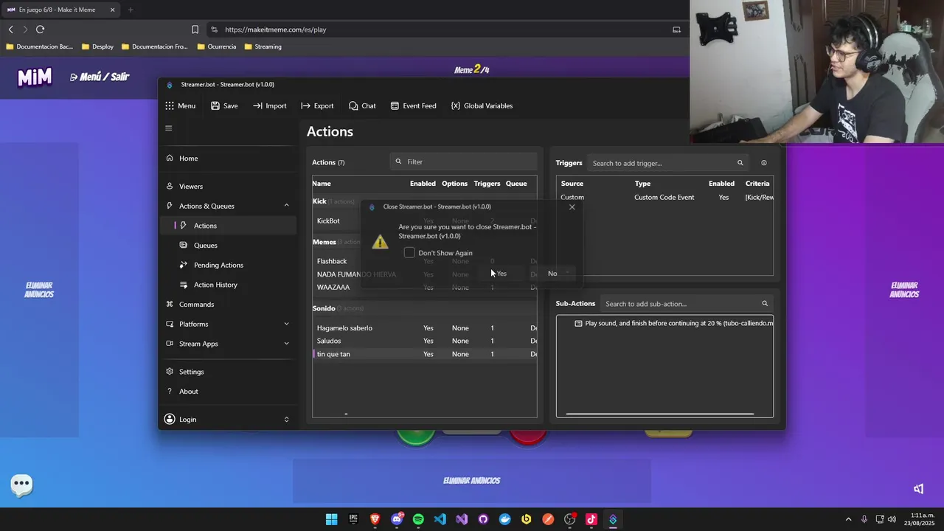Sort actions by the Enabled column header
944x531 pixels.
(x=423, y=184)
